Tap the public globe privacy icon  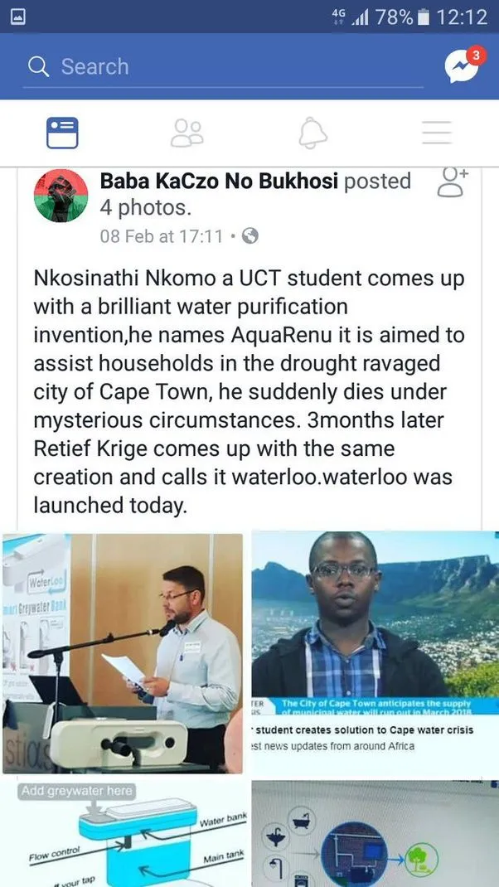(249, 236)
